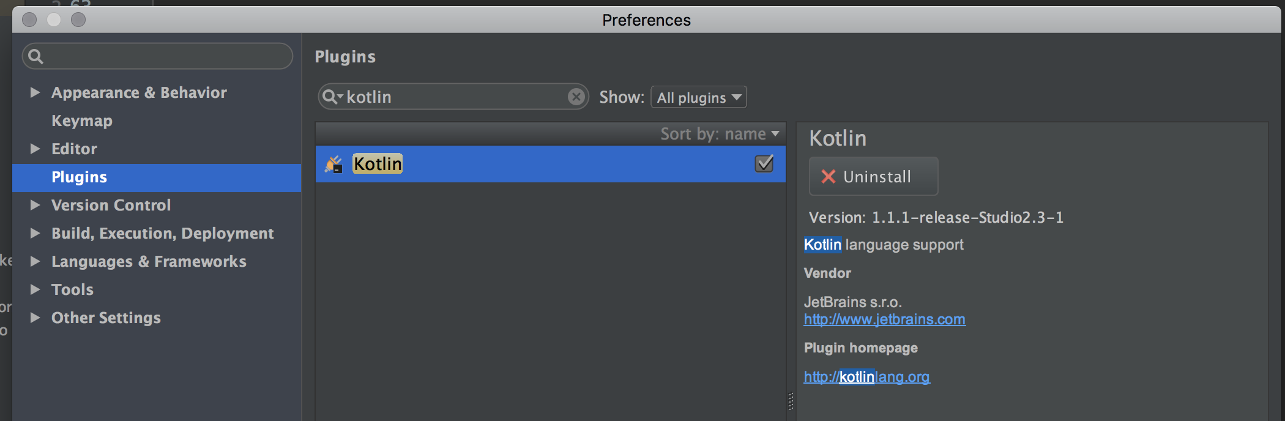The image size is (1285, 421).
Task: Select the Kotlin plugin row
Action: coord(550,164)
